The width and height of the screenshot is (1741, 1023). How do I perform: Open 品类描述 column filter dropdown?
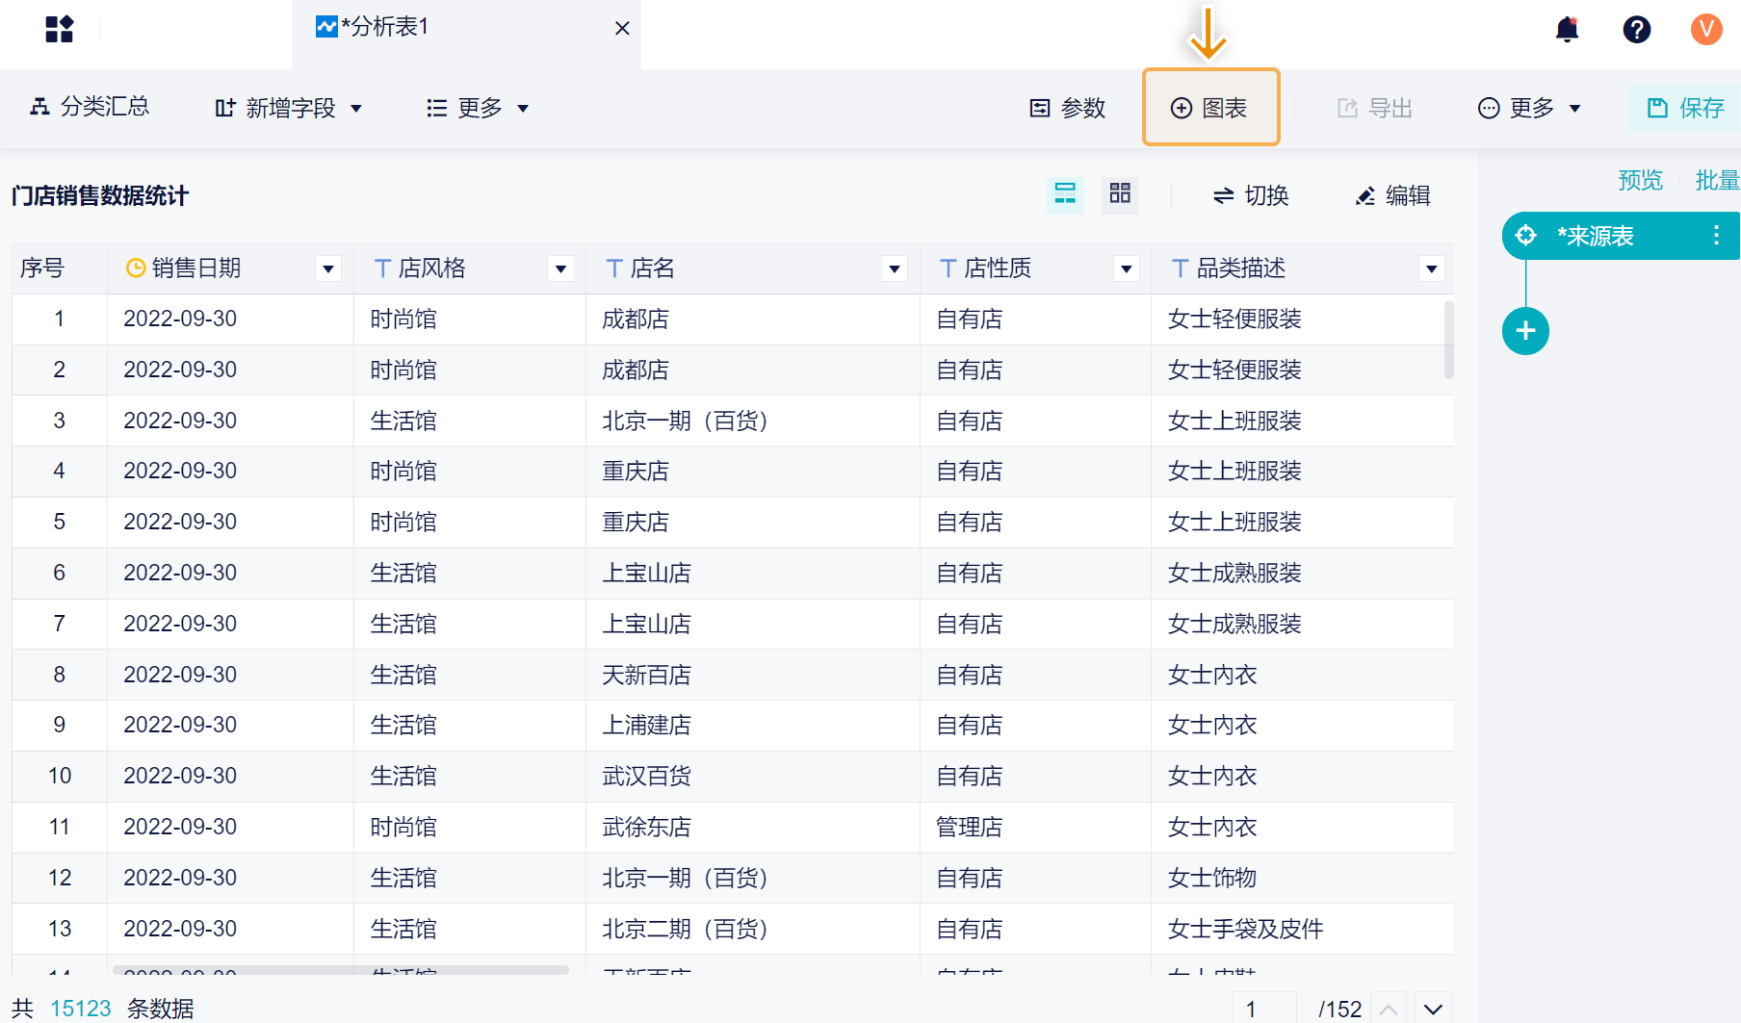pyautogui.click(x=1432, y=269)
